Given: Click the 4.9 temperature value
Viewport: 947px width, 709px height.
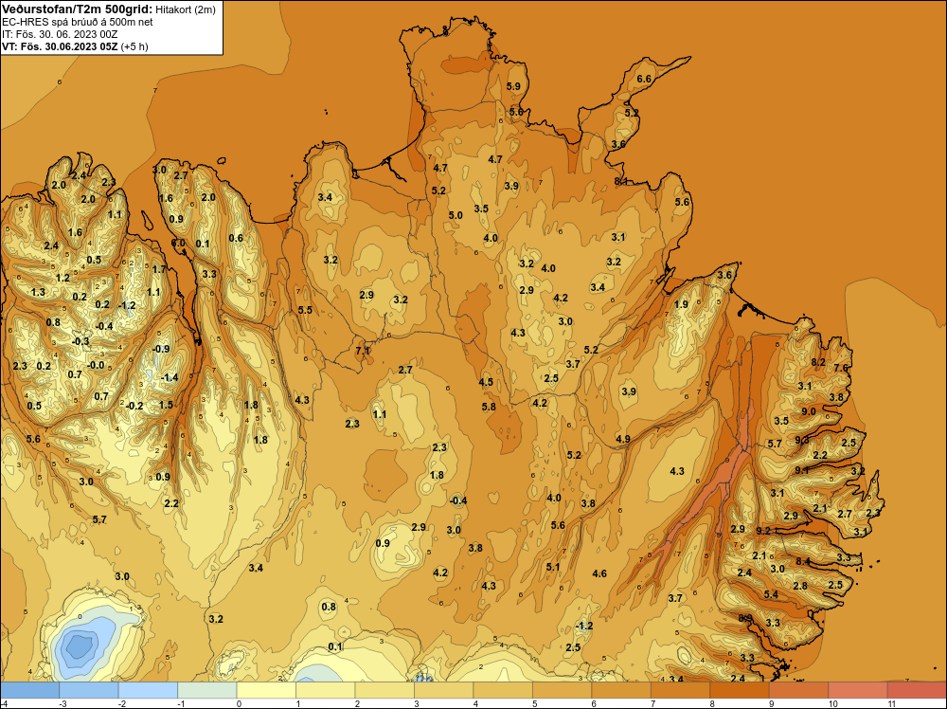Looking at the screenshot, I should tap(623, 439).
